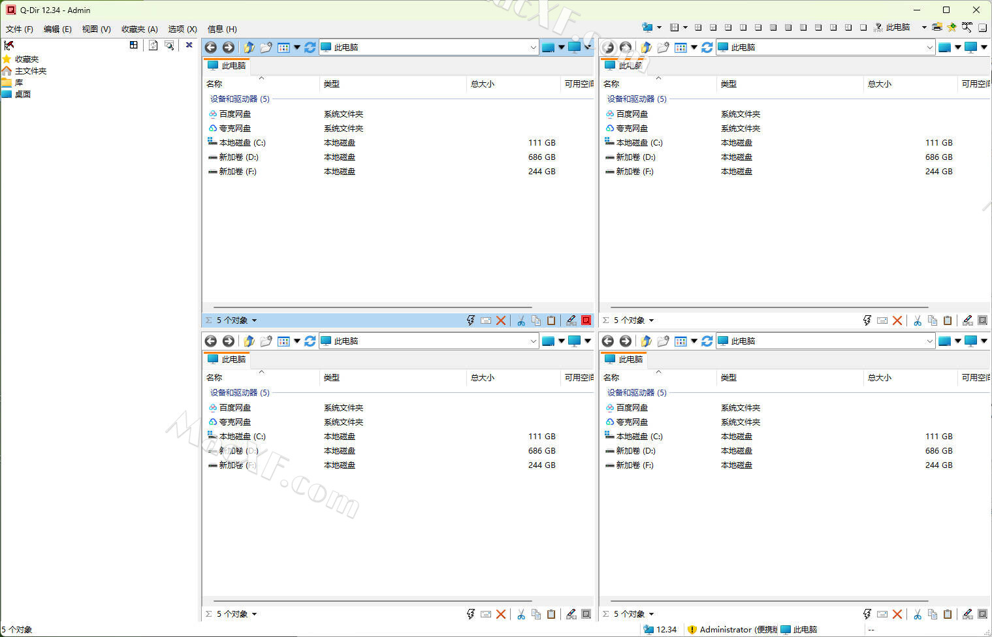Screen dimensions: 992x637
Task: Expand the "5 个对象" dropdown in the bottom-left status bar
Action: tap(254, 614)
